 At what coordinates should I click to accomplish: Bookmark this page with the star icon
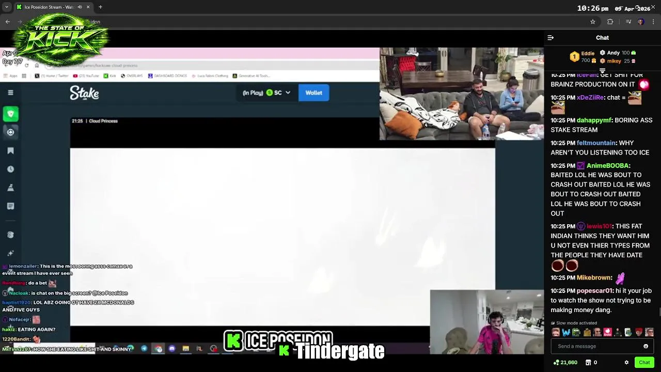pyautogui.click(x=593, y=22)
